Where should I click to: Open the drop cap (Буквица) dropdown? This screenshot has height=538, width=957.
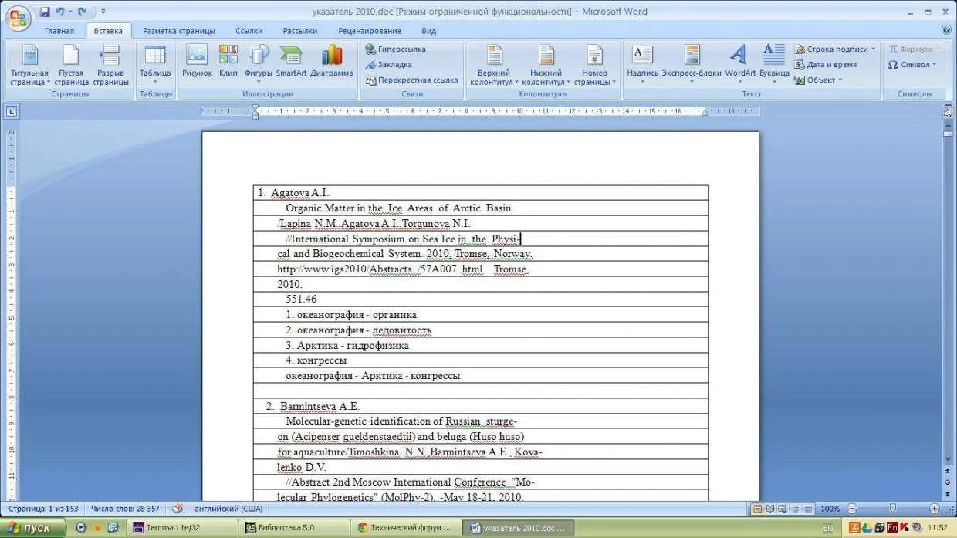coord(774,65)
